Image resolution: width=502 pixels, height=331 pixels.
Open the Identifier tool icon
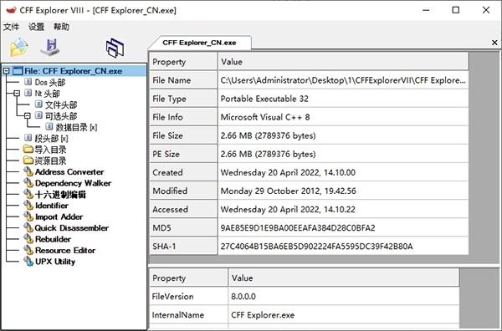tap(28, 206)
